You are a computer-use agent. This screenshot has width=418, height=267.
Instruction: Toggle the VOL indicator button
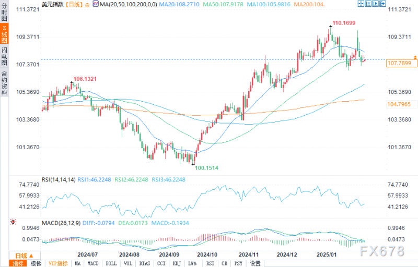[x=128, y=263]
